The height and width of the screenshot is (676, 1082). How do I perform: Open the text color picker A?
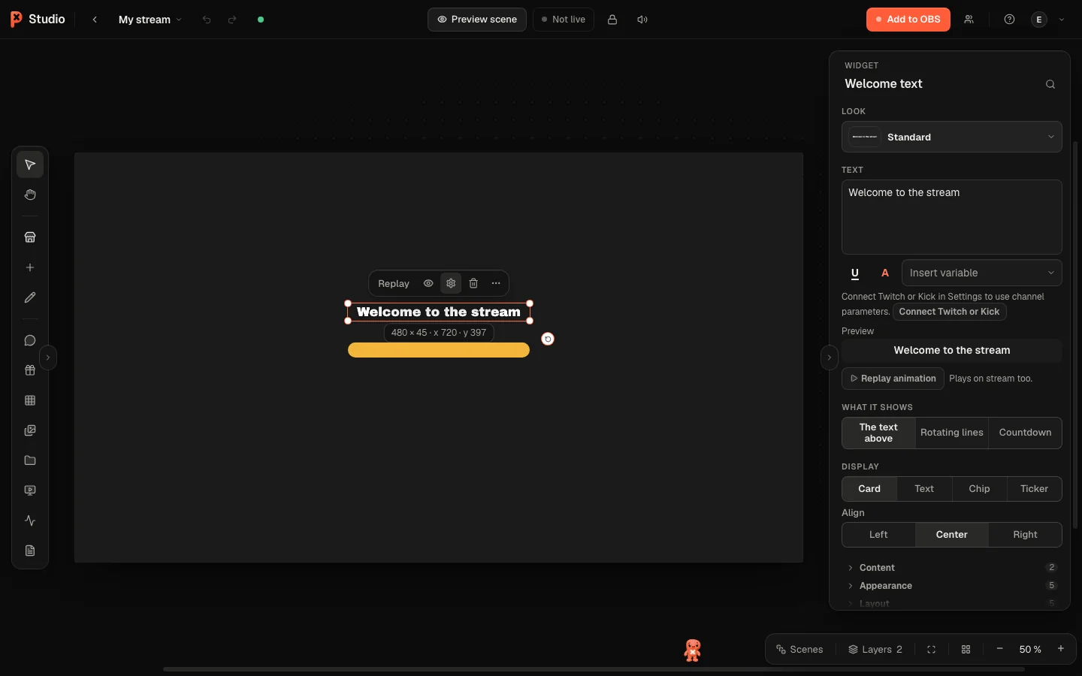click(885, 273)
